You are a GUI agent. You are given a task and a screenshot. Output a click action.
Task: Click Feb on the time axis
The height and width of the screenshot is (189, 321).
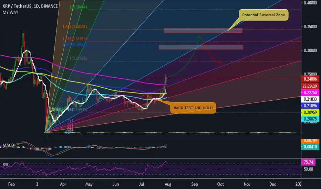[x=11, y=184]
